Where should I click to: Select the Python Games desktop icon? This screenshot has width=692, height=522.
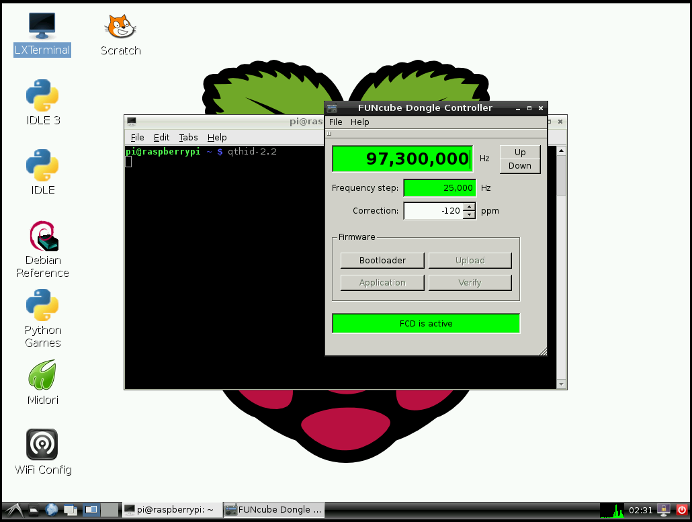click(42, 318)
